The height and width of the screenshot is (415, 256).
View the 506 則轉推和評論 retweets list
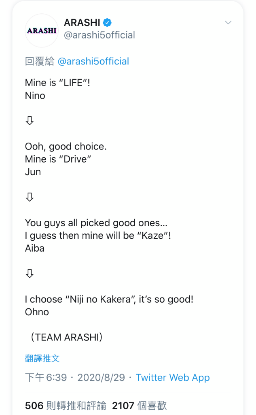66,405
